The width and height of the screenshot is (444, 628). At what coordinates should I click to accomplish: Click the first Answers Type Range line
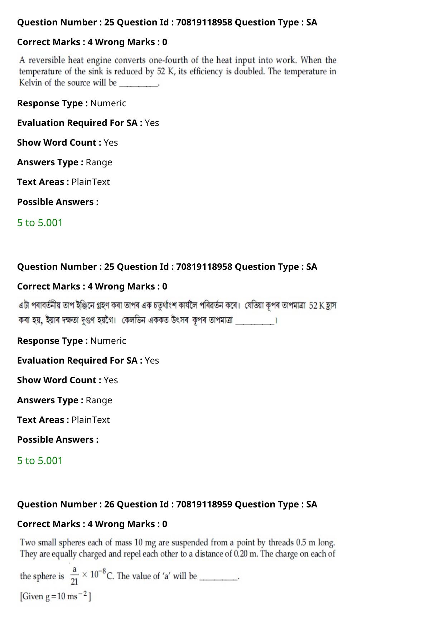point(65,162)
